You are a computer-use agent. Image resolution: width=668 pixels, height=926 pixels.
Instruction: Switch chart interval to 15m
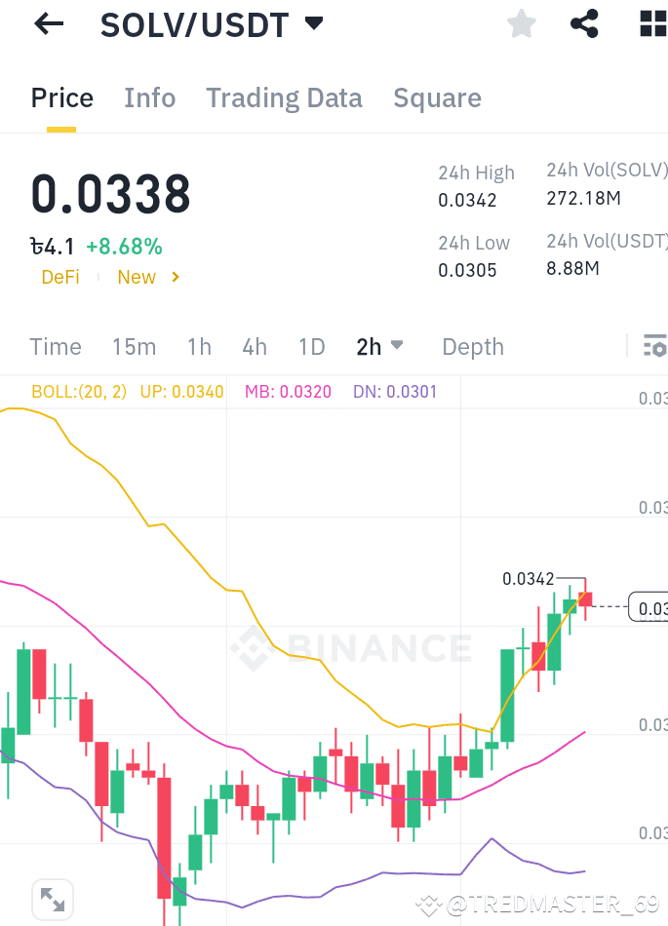[x=134, y=346]
